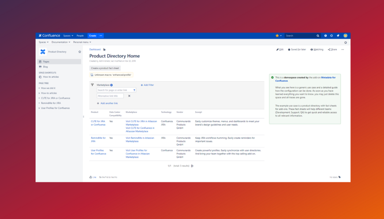
Task: Sort by Vendor column header
Action: pyautogui.click(x=180, y=112)
